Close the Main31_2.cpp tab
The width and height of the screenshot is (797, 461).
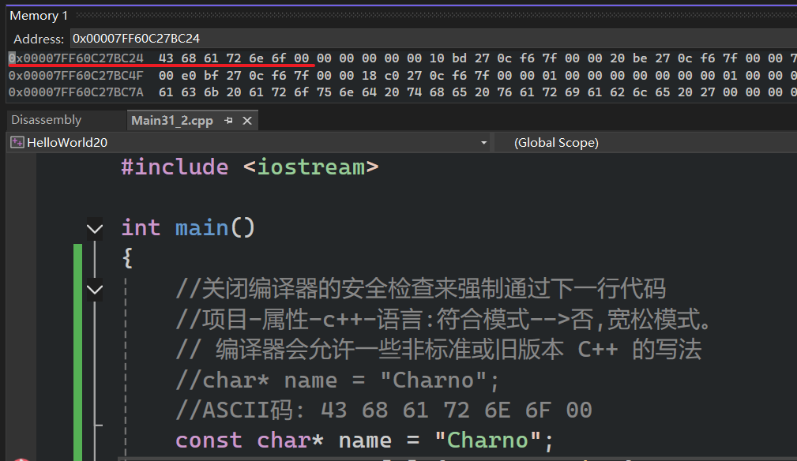tap(247, 121)
